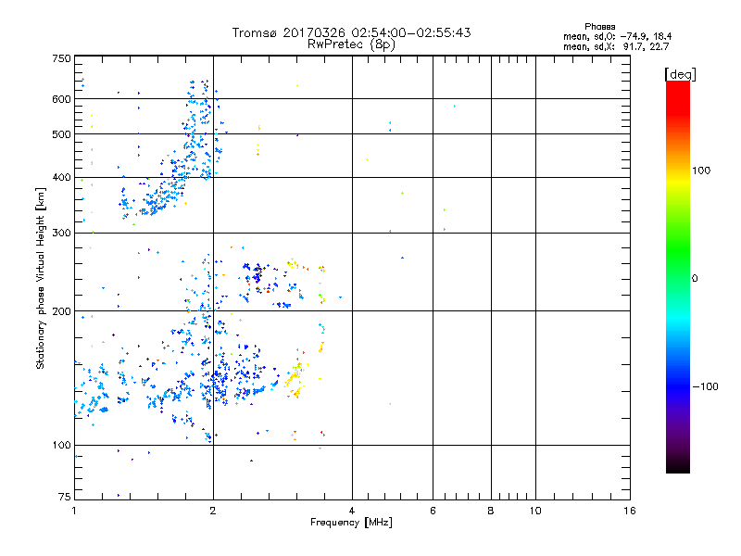The image size is (741, 556).
Task: Click the 'Frequency [MHz]' x-axis label
Action: pyautogui.click(x=351, y=523)
